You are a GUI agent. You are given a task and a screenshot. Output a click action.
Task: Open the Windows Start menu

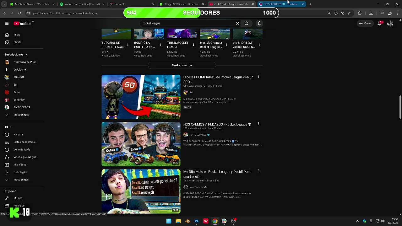(169, 221)
